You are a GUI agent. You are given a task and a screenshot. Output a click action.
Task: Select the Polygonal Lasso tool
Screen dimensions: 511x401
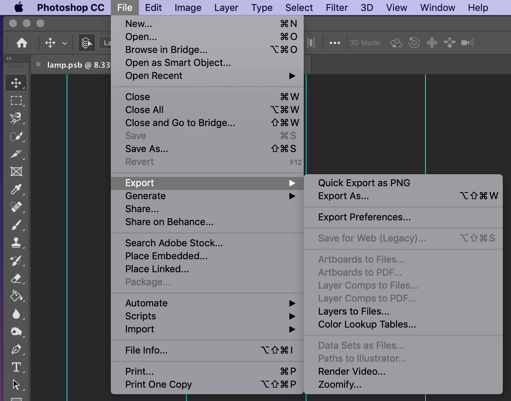point(16,119)
